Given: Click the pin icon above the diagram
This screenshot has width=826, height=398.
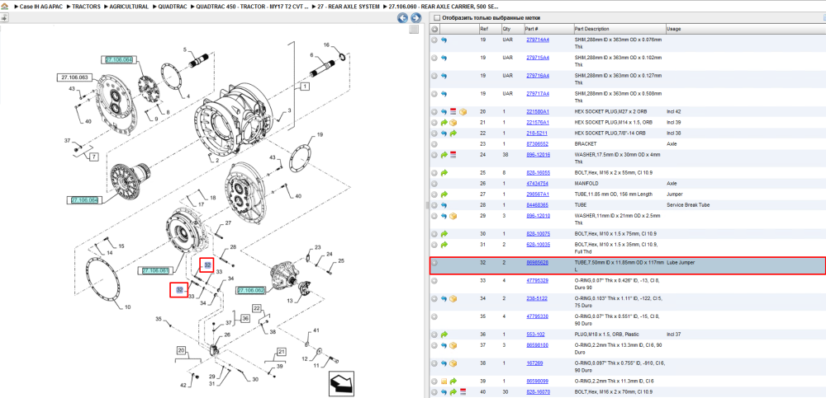Looking at the screenshot, I should coord(4,18).
